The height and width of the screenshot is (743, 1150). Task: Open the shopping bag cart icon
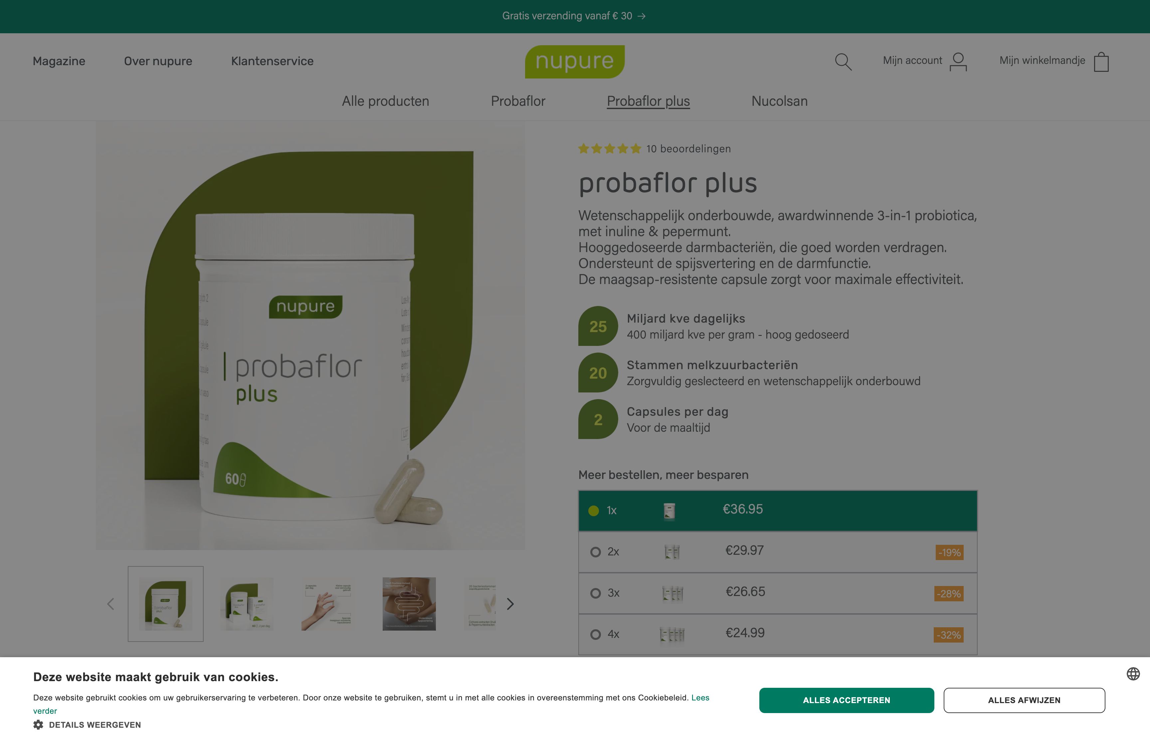coord(1101,62)
